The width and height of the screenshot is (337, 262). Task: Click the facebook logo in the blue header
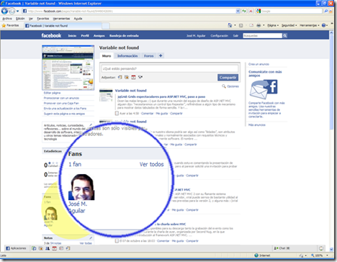(51, 35)
